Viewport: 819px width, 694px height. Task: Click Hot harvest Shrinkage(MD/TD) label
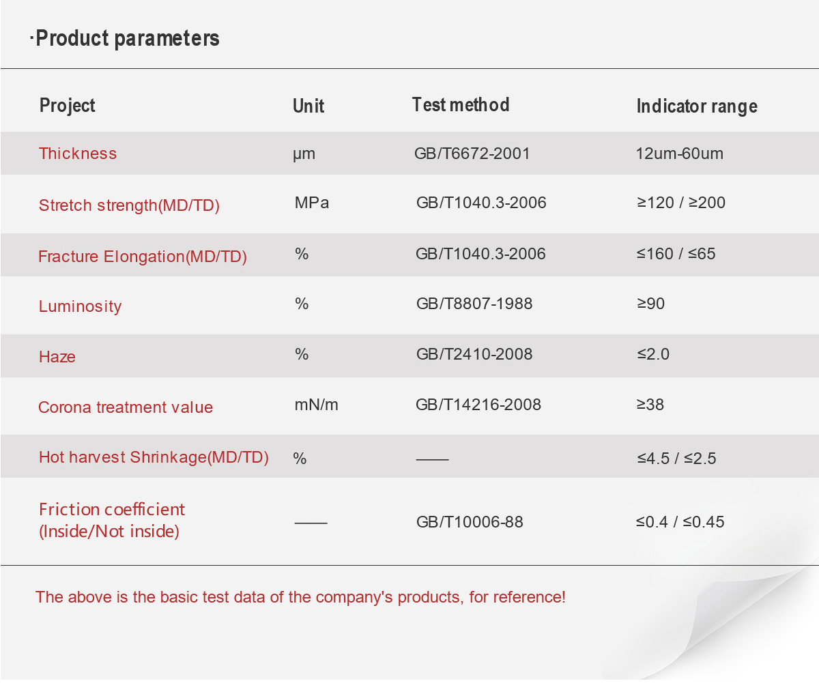154,457
